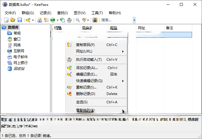This screenshot has height=139, width=202.
Task: Click the Add entry key icon in toolbar
Action: tap(28, 20)
